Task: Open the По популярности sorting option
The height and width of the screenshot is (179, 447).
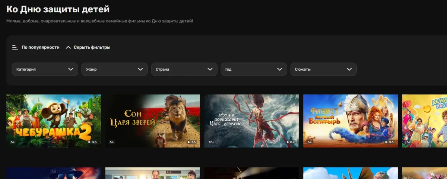Action: click(41, 47)
